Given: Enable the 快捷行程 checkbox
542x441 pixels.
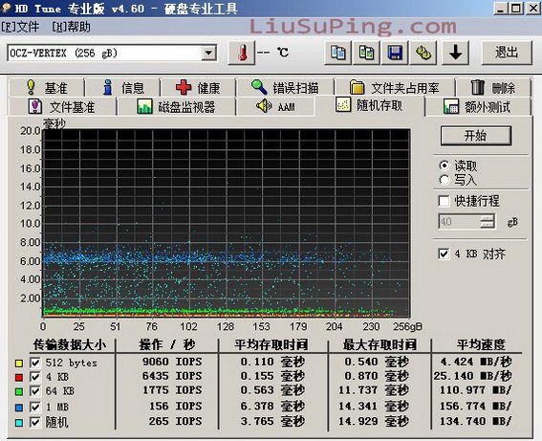Looking at the screenshot, I should click(444, 201).
